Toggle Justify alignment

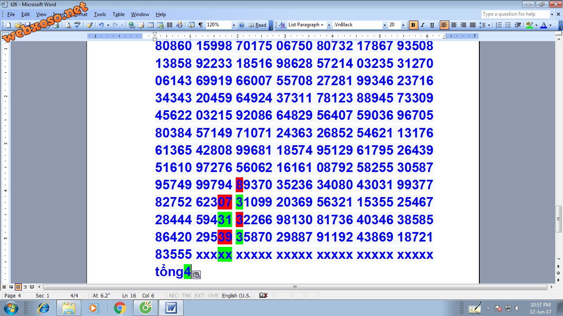473,25
